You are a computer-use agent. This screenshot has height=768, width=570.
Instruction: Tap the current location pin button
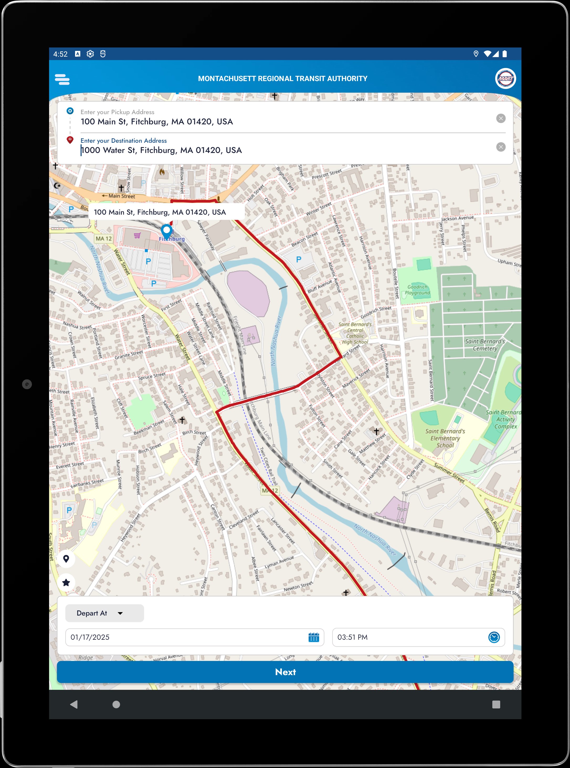click(66, 559)
